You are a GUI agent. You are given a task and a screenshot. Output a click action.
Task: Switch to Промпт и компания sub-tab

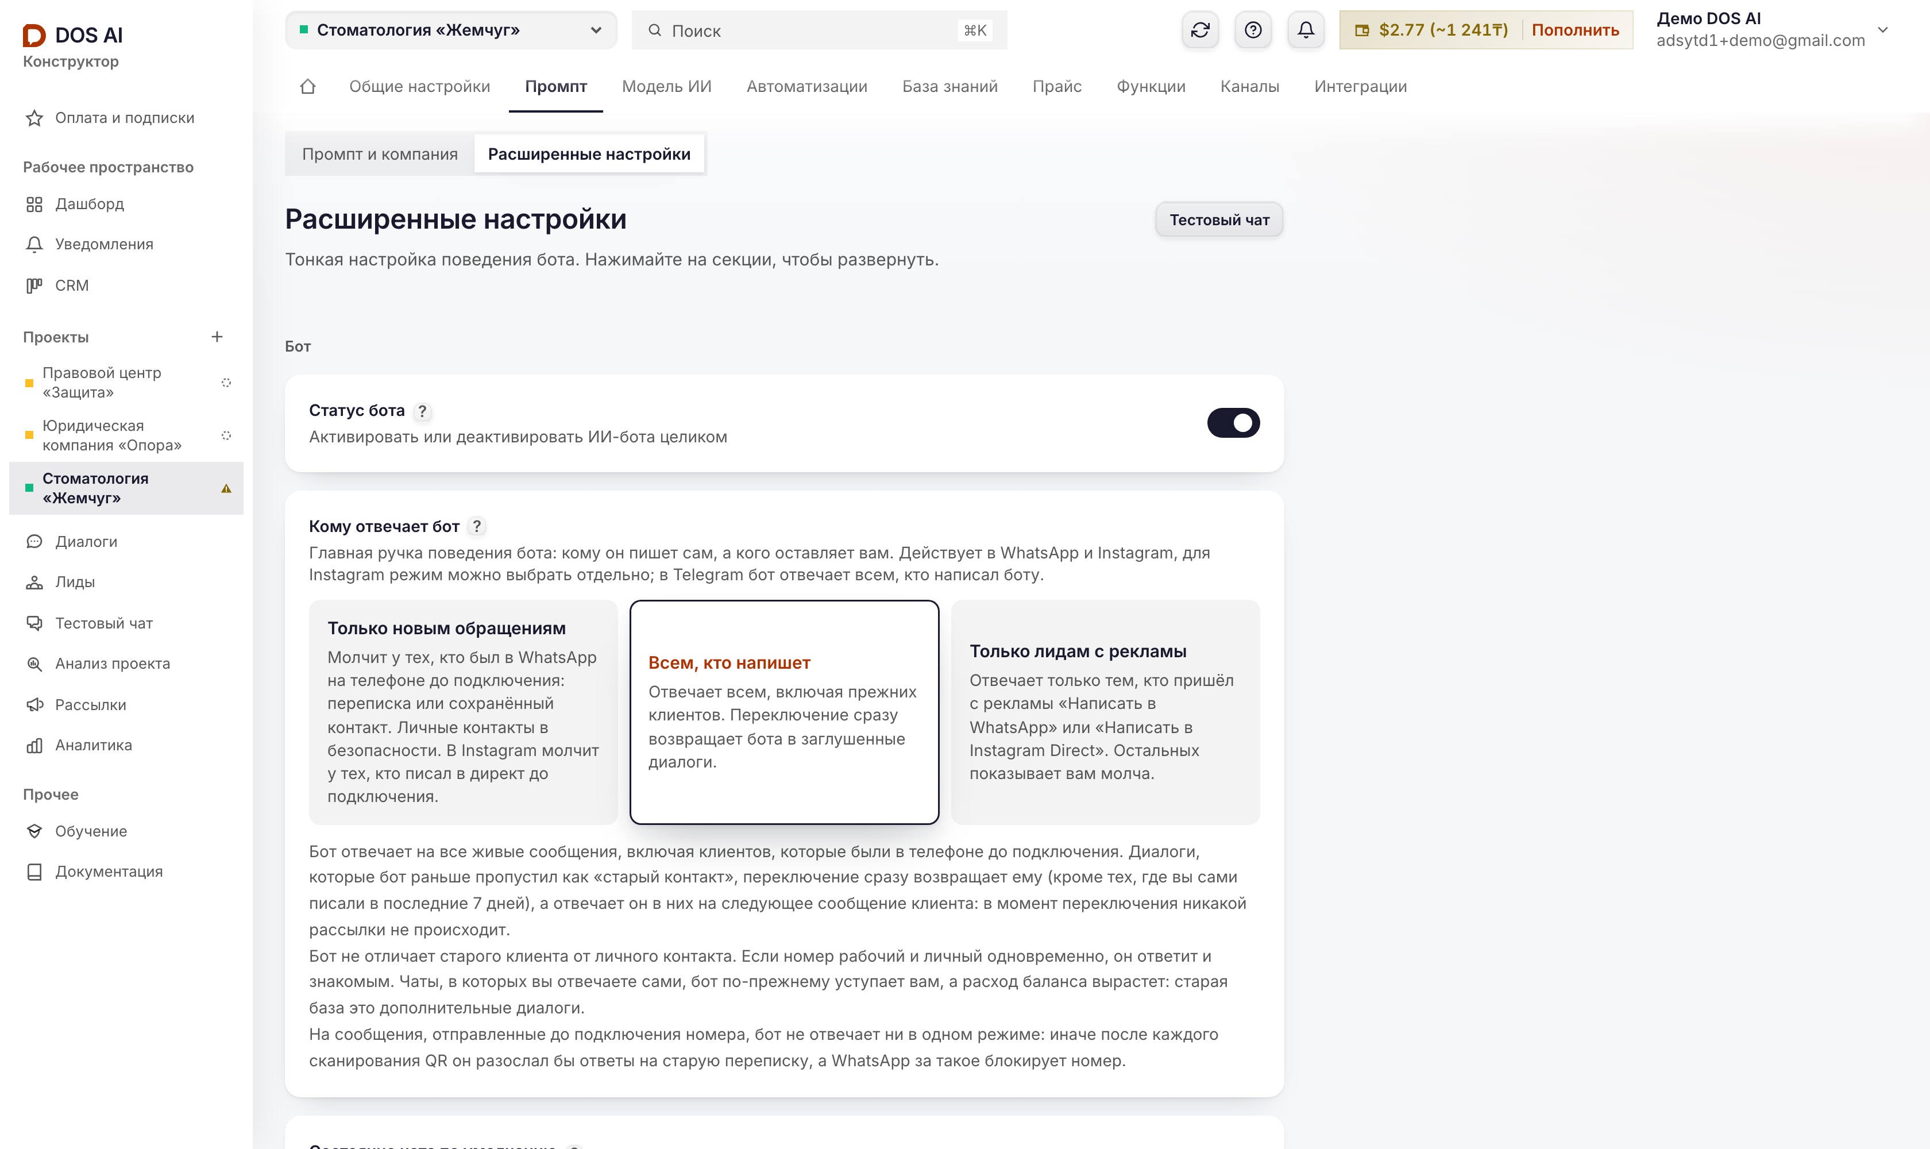click(379, 154)
